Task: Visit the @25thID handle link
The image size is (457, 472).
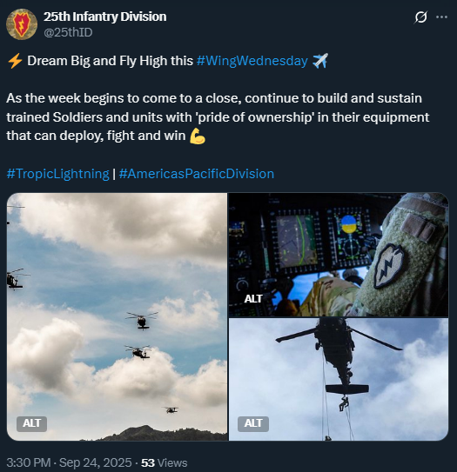Action: tap(68, 32)
